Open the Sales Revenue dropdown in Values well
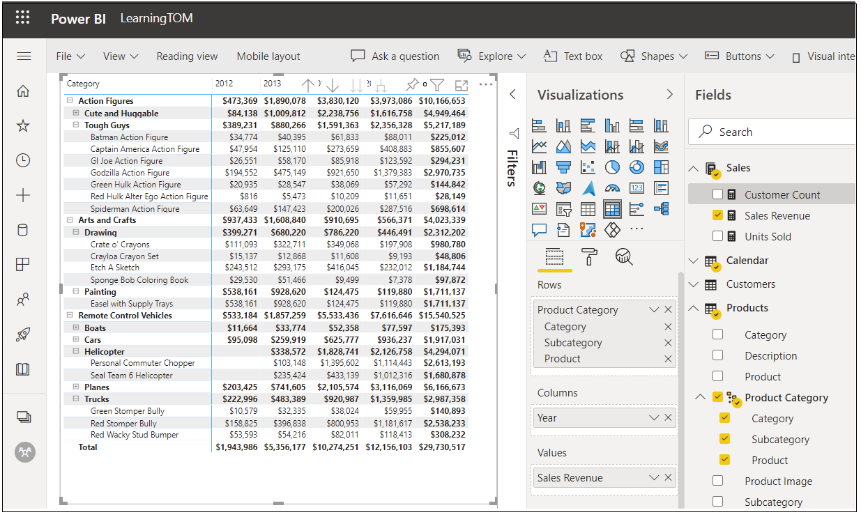Screen dimensions: 861x517 [x=653, y=477]
